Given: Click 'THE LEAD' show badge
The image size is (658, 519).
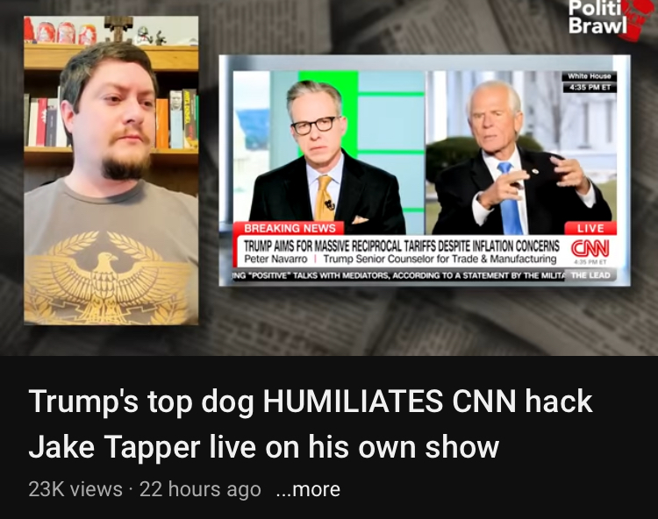Looking at the screenshot, I should [590, 275].
